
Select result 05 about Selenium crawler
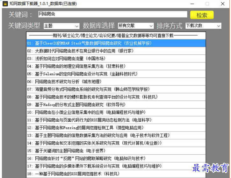[116, 74]
